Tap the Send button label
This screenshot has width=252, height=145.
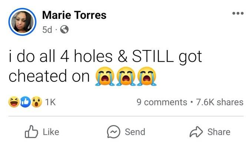135,132
